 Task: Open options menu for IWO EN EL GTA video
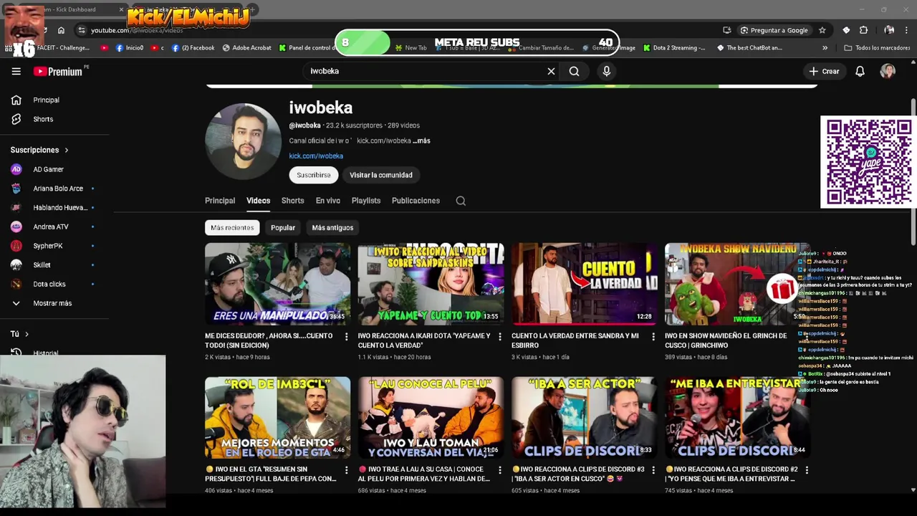pos(347,469)
